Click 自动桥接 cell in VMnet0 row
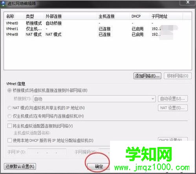Image resolution: width=196 pixels, height=174 pixels. (54, 23)
